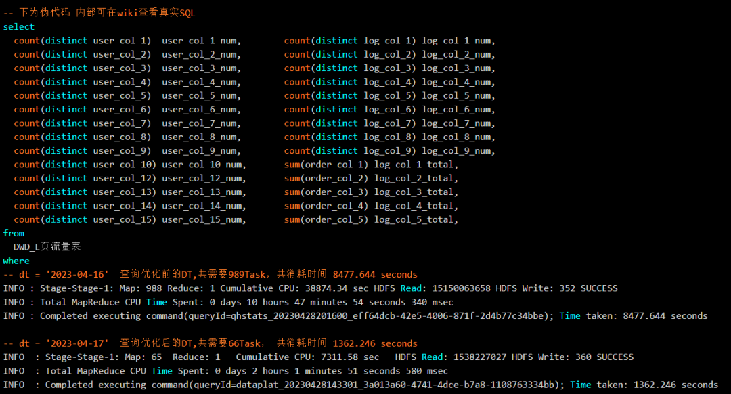The width and height of the screenshot is (731, 394).
Task: Click "count(distinct user_col_14)" expression
Action: (85, 206)
